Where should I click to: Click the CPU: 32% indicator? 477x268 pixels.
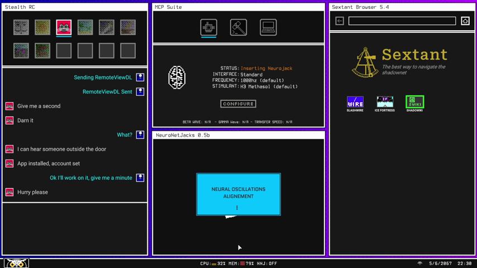213,264
